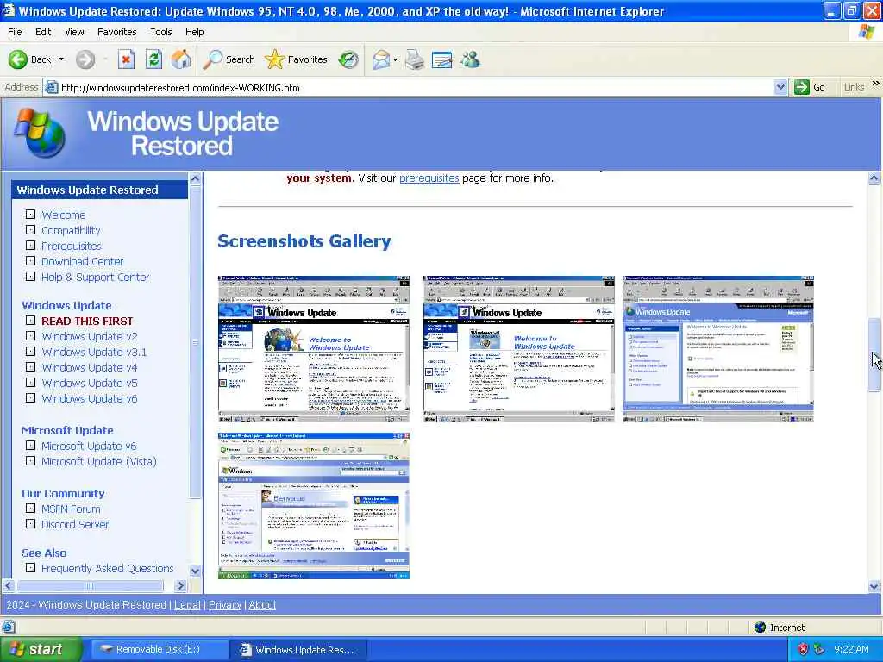
Task: Click main page scroll up arrow
Action: (874, 179)
